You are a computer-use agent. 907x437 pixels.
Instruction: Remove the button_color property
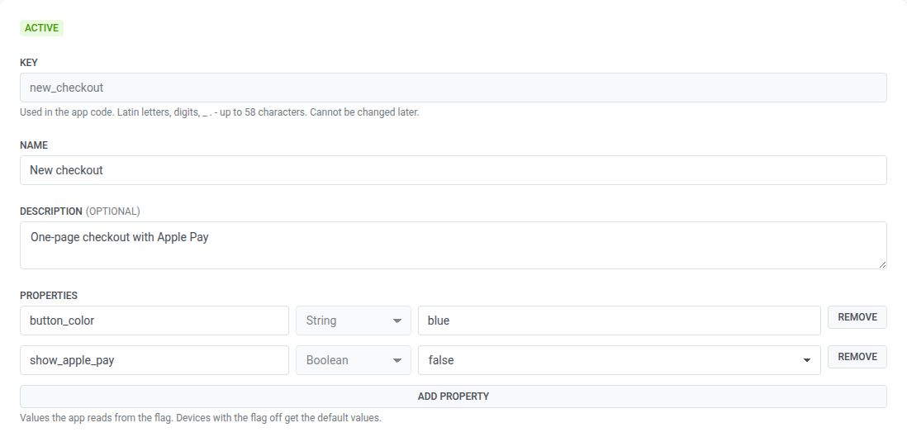(x=857, y=317)
